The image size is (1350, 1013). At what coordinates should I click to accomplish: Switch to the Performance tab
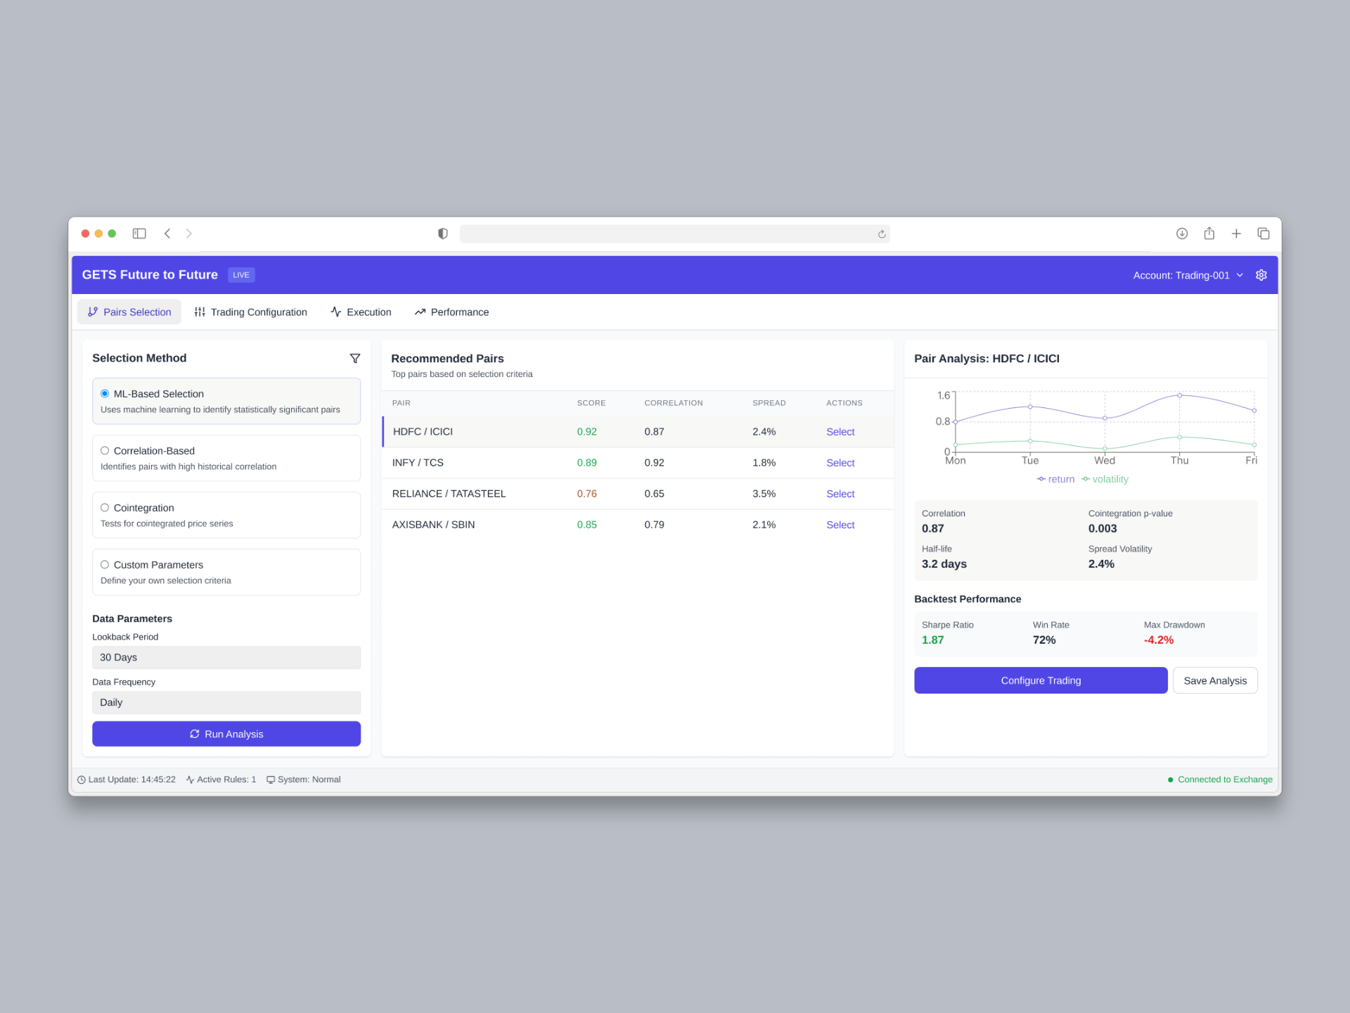click(459, 312)
